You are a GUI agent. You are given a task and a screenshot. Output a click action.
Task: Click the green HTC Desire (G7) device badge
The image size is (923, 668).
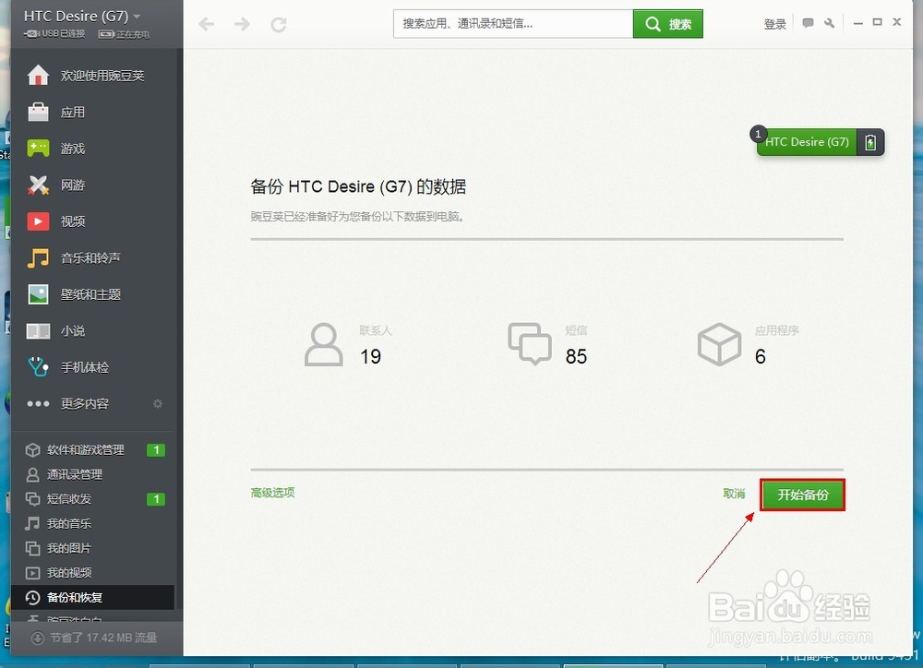point(807,142)
